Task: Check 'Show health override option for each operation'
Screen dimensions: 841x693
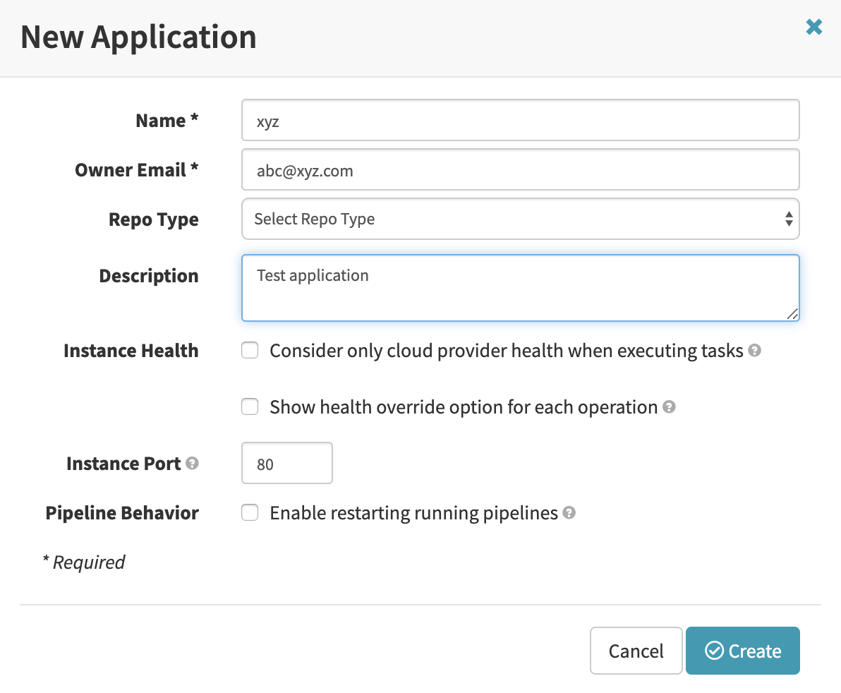Action: coord(250,407)
